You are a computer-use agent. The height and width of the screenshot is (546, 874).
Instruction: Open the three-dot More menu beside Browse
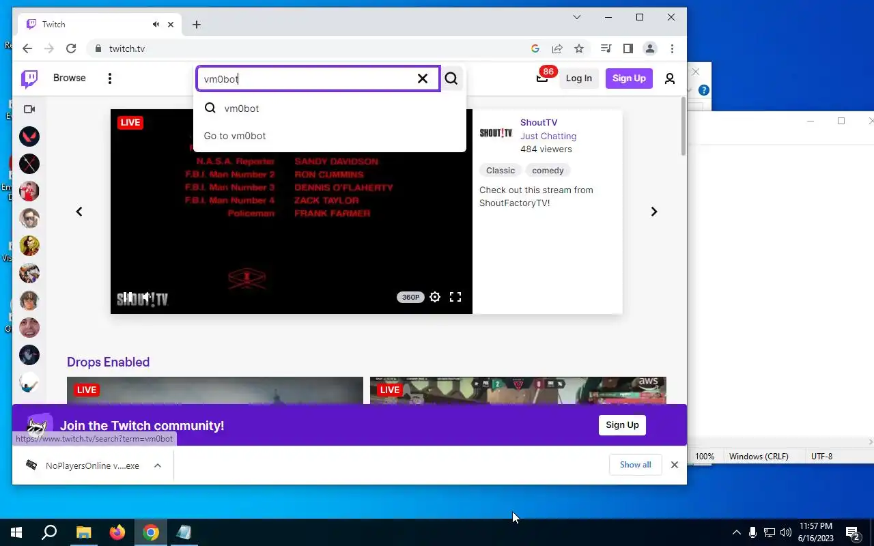(x=110, y=78)
